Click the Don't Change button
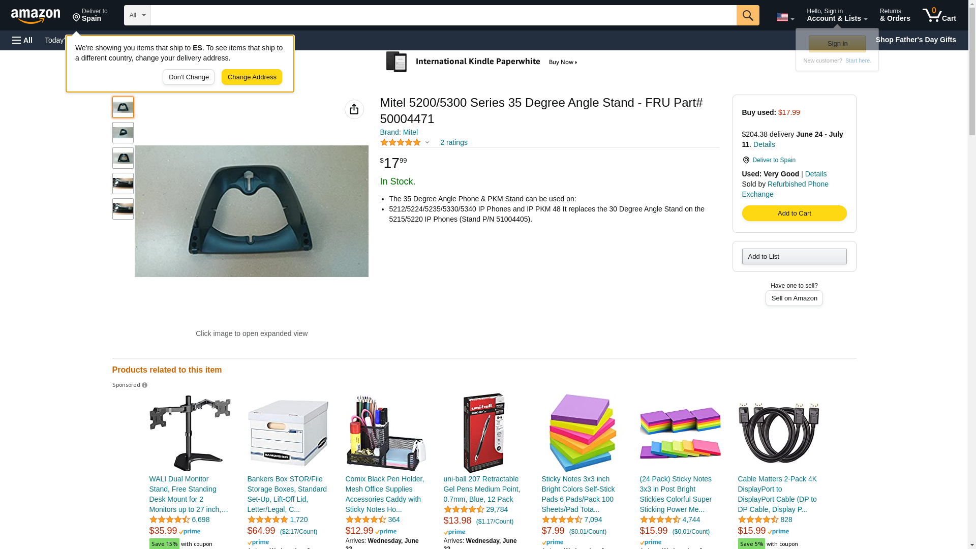976x549 pixels. pyautogui.click(x=189, y=77)
